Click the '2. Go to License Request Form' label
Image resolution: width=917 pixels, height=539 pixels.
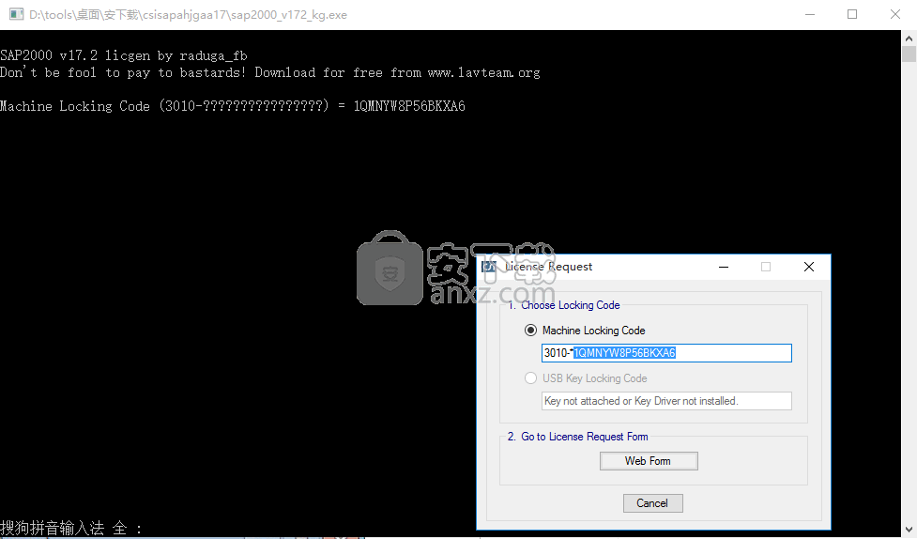click(x=578, y=437)
